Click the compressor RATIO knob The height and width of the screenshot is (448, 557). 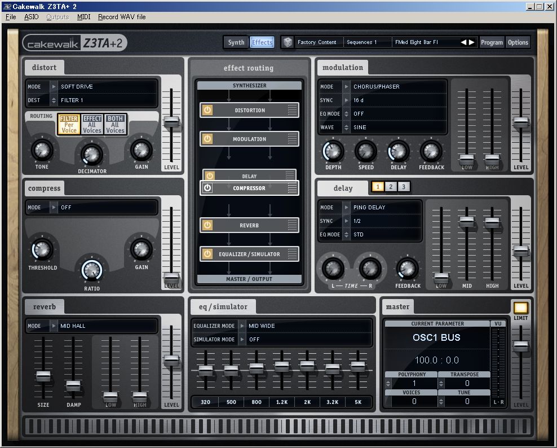coord(92,271)
